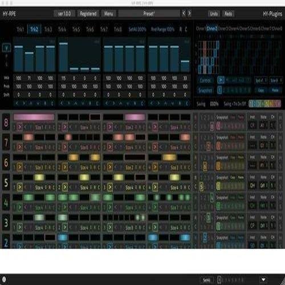Adjust velocity bar with value 71
The height and width of the screenshot is (285, 285).
coord(29,62)
